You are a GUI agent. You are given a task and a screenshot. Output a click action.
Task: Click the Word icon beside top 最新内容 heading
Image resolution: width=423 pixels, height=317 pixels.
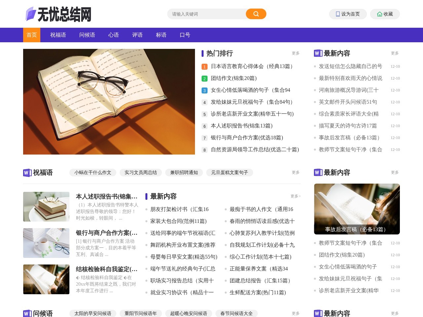317,53
